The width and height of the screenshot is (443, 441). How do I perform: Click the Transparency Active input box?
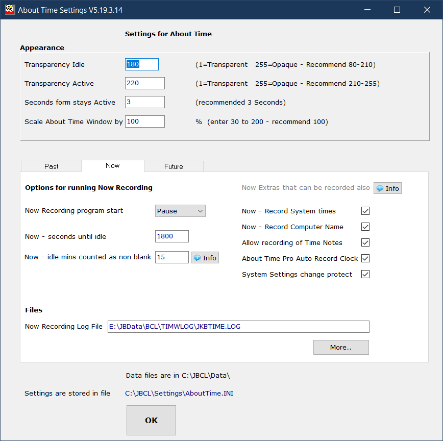[x=144, y=83]
